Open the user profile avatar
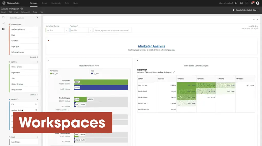This screenshot has height=146, width=262. pyautogui.click(x=258, y=3)
